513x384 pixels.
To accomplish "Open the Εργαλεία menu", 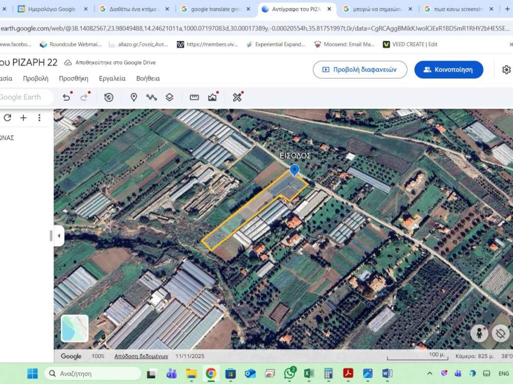I will [112, 78].
